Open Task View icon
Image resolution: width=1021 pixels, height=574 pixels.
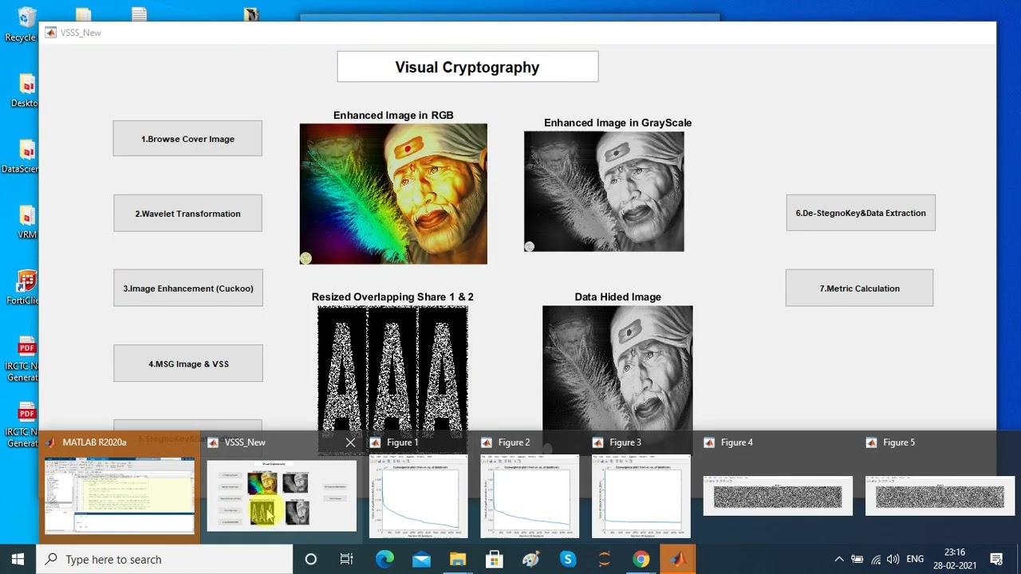coord(347,559)
